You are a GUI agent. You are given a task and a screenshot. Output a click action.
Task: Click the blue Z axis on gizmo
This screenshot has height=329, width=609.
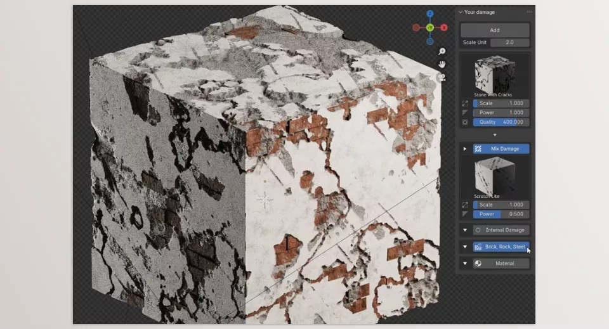[x=429, y=13]
